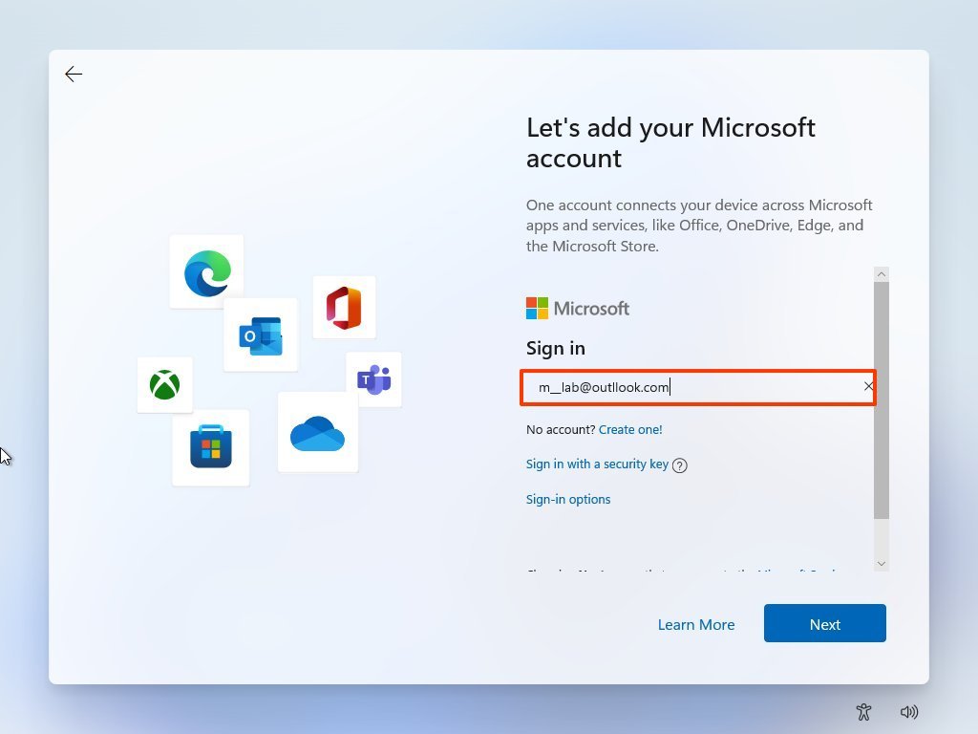Click the Create one! link
Viewport: 978px width, 734px height.
click(x=629, y=429)
